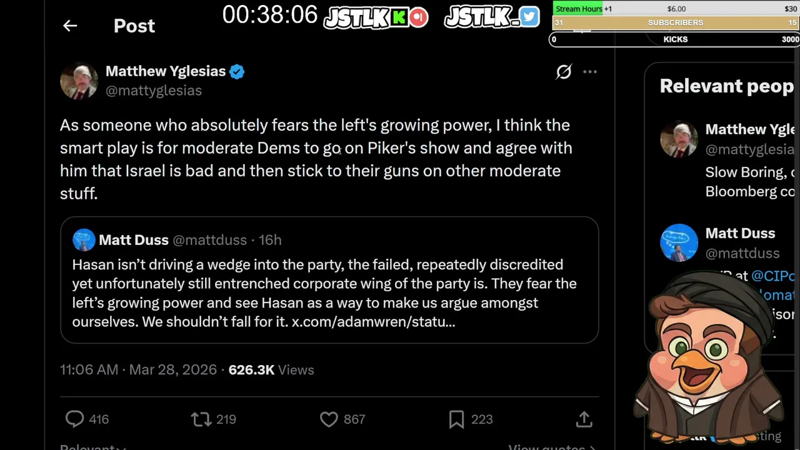Open Matt Duss avatar in Relevant people
This screenshot has height=450, width=800.
point(679,242)
